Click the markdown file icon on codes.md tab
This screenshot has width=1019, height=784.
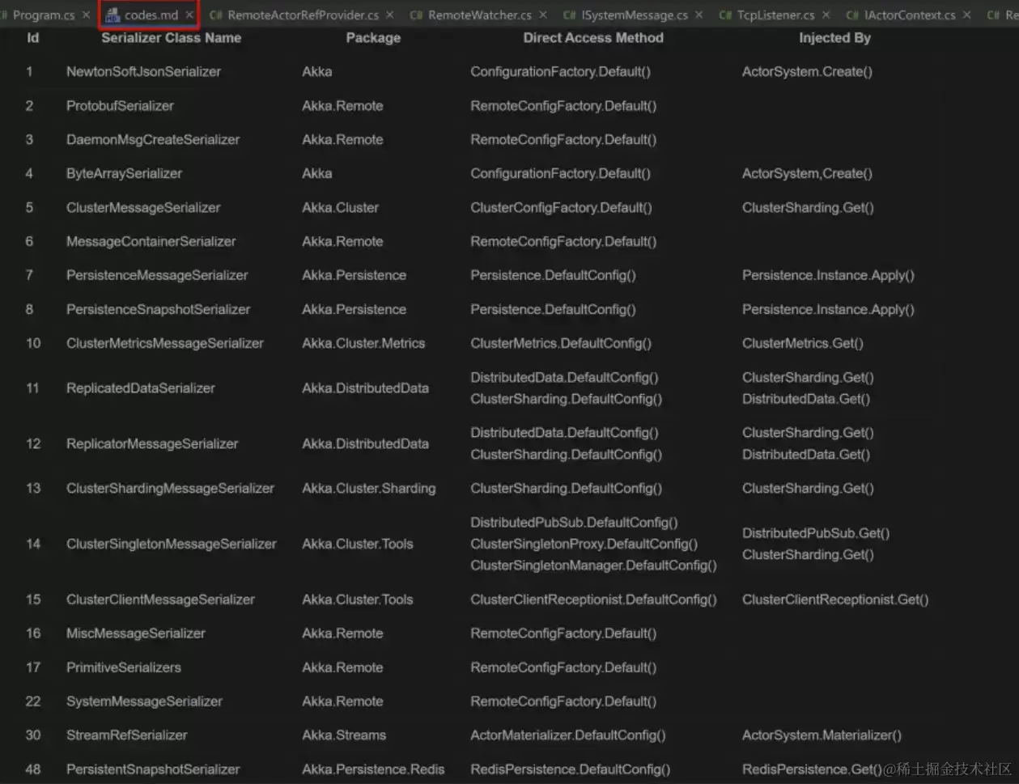tap(113, 15)
